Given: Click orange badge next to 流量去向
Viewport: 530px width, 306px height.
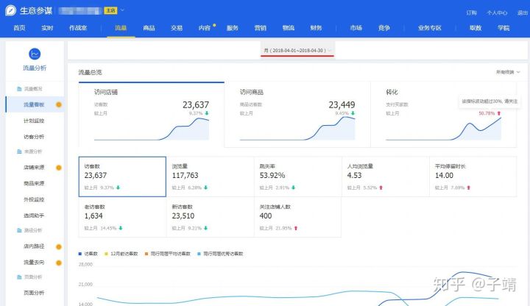Looking at the screenshot, I should [59, 262].
